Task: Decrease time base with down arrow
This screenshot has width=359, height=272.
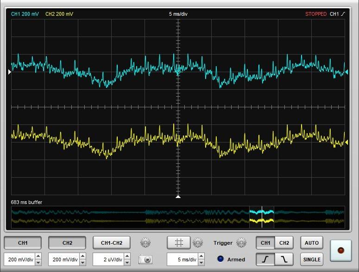Action: [x=201, y=262]
